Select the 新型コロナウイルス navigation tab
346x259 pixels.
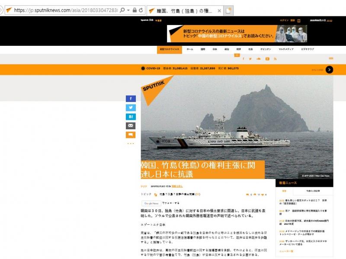(170, 49)
